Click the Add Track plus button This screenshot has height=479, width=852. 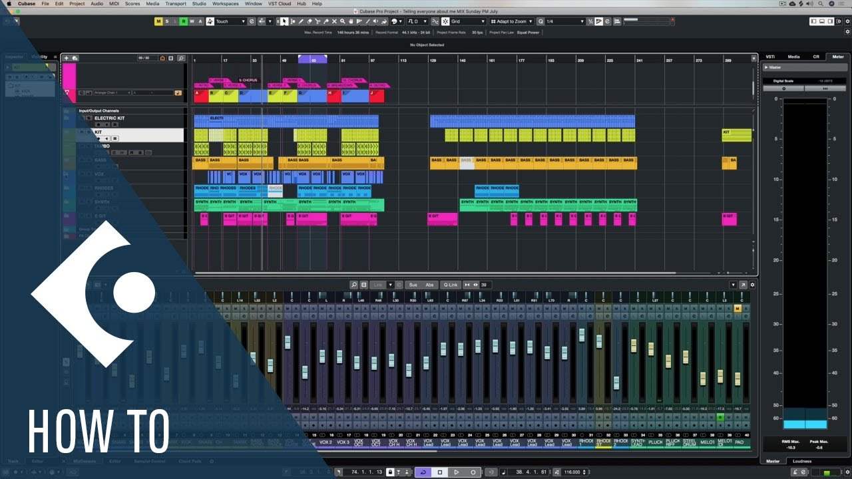click(x=66, y=58)
